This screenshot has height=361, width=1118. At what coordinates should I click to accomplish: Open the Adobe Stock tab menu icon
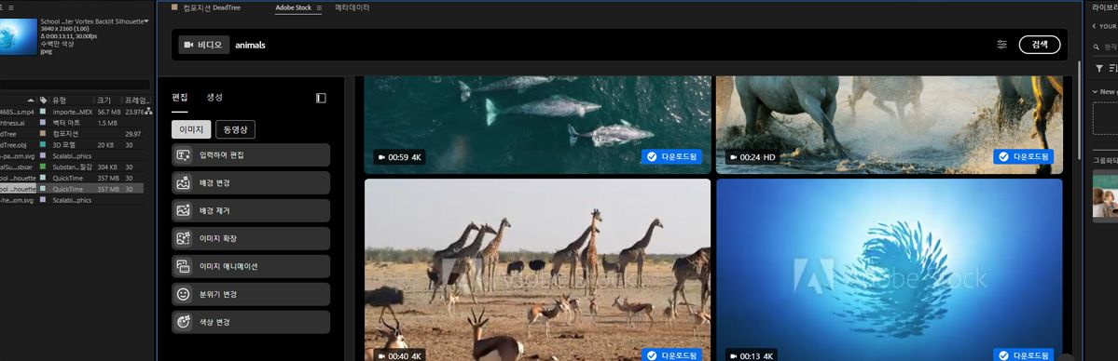tap(319, 7)
